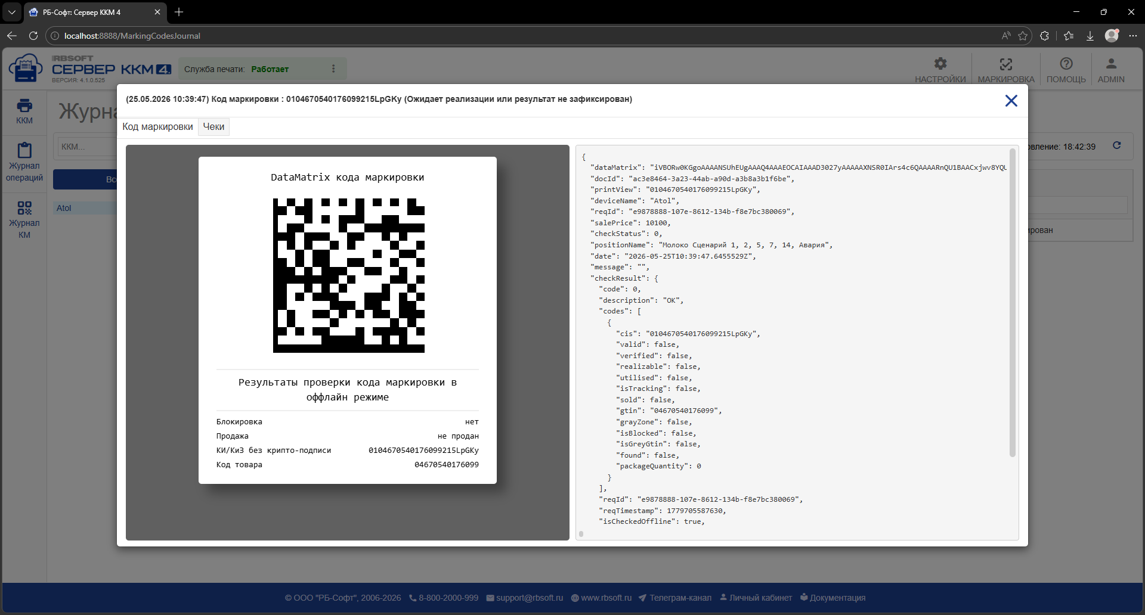1145x615 pixels.
Task: Click vertical scrollbar of JSON panel
Action: tap(1012, 302)
